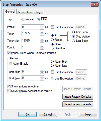This screenshot has width=101, height=121.
Task: Toggle Show actions in routine
Action: click(x=9, y=86)
